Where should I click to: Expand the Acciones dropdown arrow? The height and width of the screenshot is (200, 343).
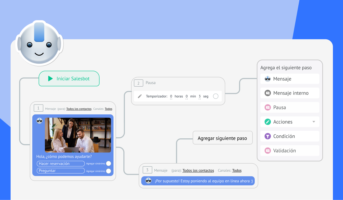pos(314,122)
